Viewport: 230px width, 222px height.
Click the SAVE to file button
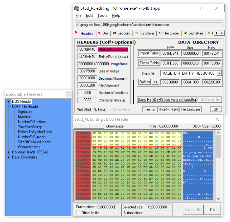(x=210, y=100)
